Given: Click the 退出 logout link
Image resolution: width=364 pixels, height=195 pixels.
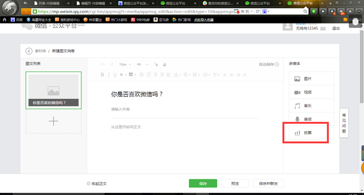Looking at the screenshot, I should coord(336,28).
